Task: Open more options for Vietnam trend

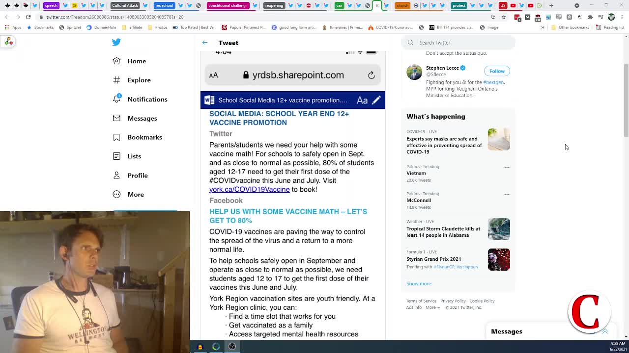Action: (x=507, y=167)
